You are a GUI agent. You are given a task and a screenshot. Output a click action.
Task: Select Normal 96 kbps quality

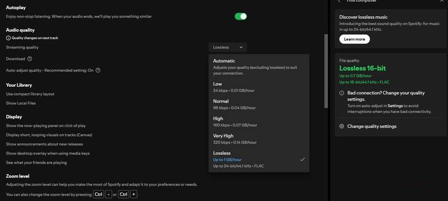click(259, 104)
